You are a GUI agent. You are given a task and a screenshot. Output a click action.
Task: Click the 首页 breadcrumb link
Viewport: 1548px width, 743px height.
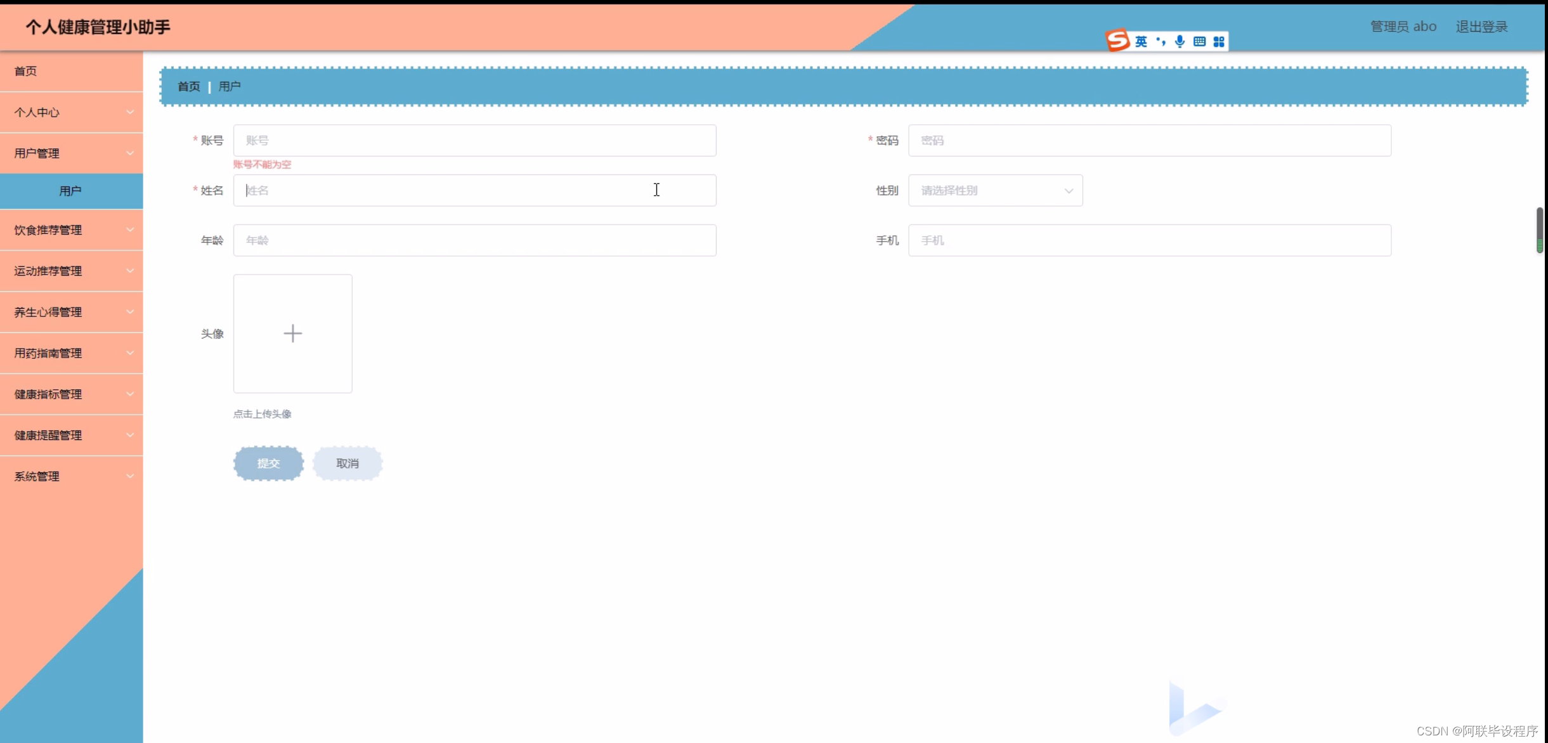click(188, 86)
